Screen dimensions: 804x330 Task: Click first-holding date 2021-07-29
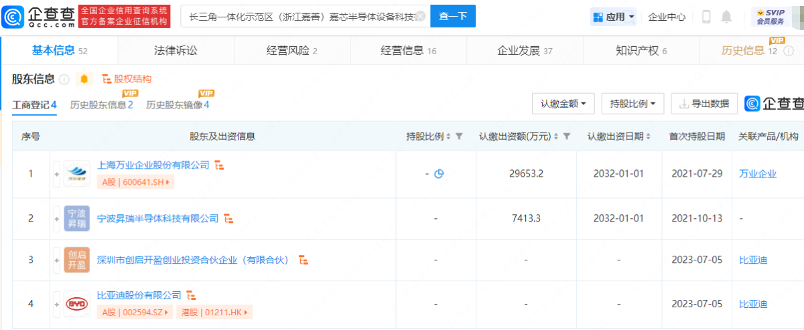click(697, 174)
